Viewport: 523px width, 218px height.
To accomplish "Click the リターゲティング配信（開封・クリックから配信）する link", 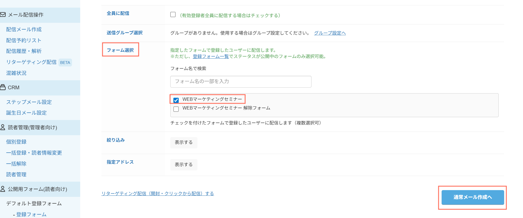I will coord(158,193).
